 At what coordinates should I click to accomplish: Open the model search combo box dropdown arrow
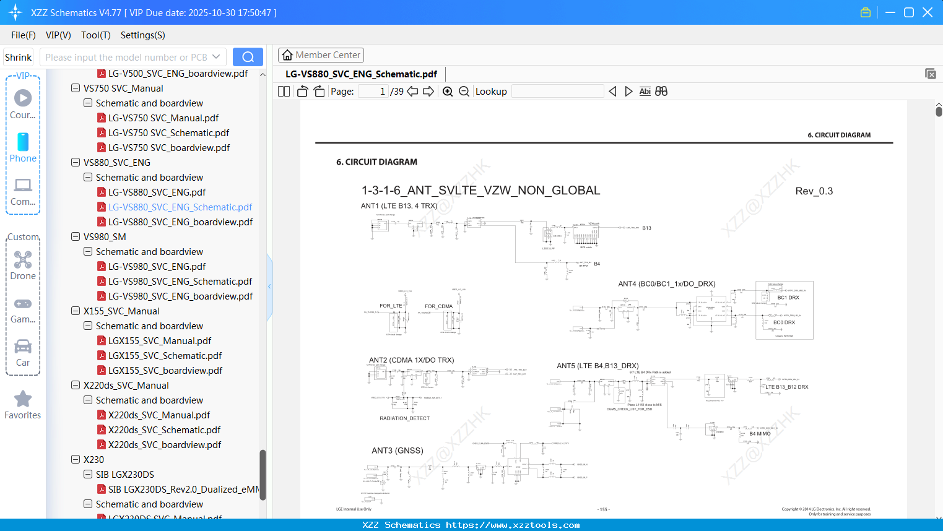pyautogui.click(x=215, y=56)
